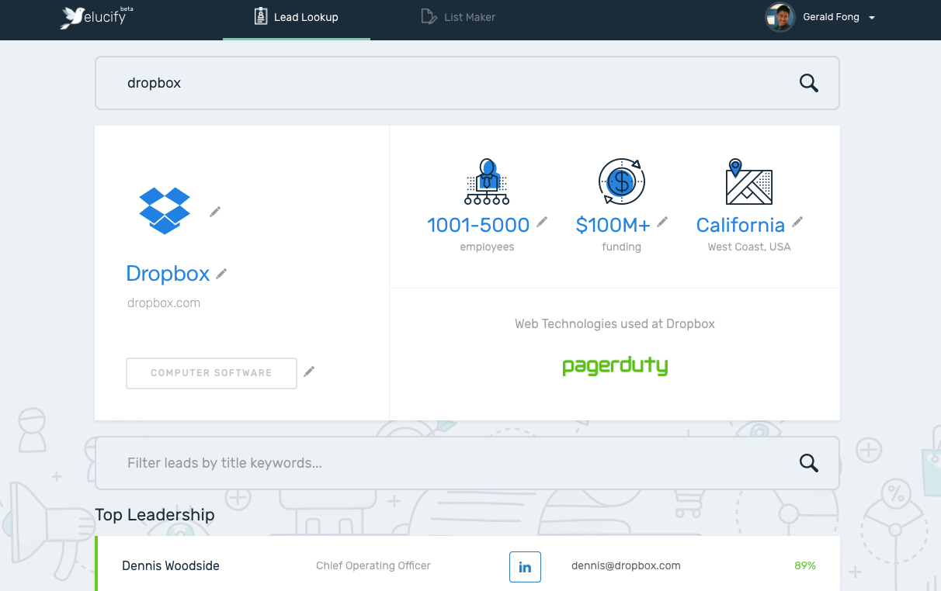The width and height of the screenshot is (941, 591).
Task: Click the 89% confidence score
Action: 805,566
